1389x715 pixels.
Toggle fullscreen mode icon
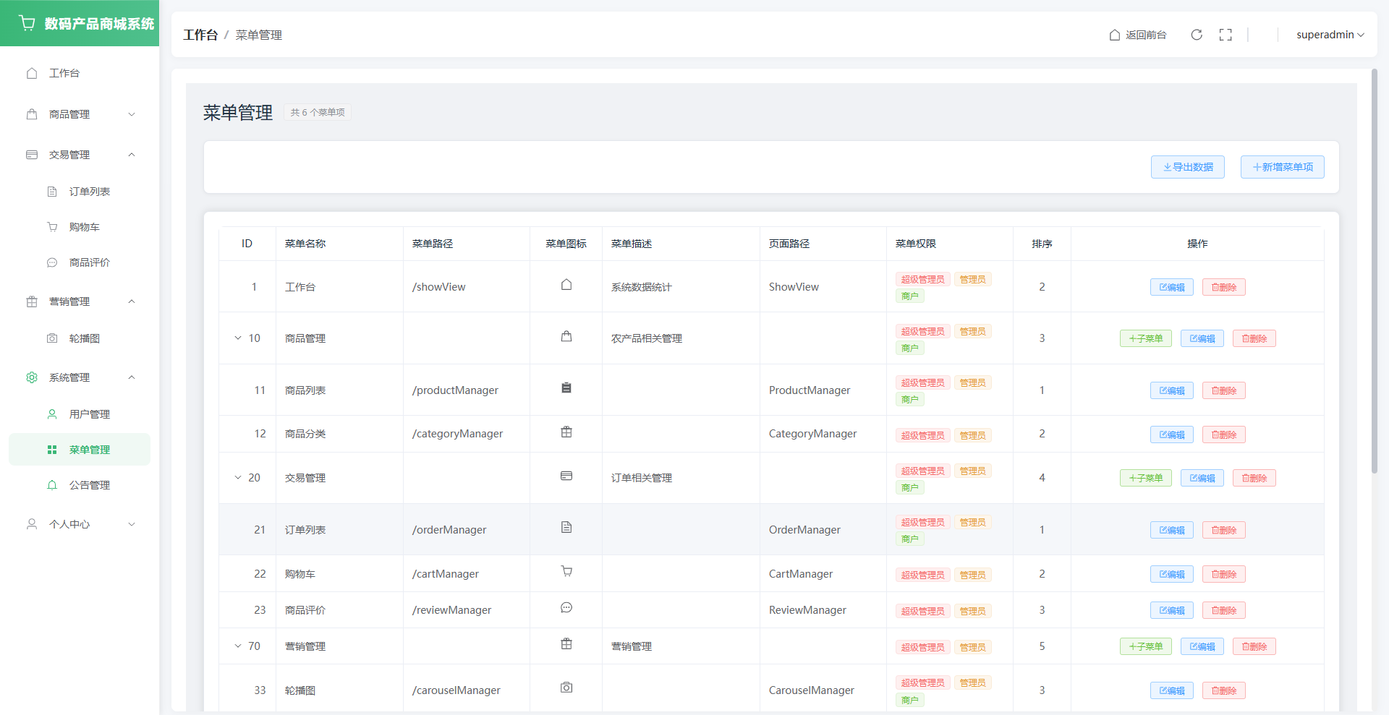(x=1226, y=35)
